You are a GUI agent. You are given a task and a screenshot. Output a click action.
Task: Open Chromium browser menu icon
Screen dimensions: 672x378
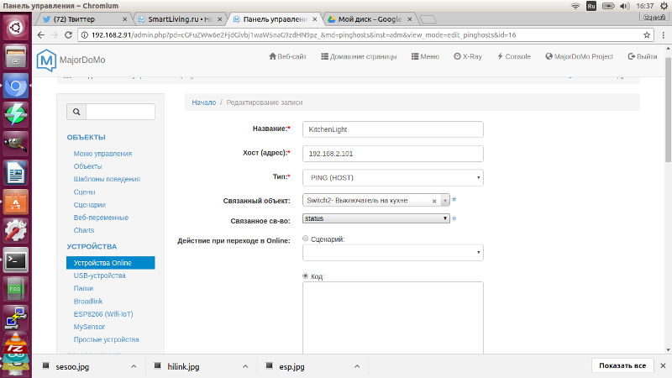661,35
